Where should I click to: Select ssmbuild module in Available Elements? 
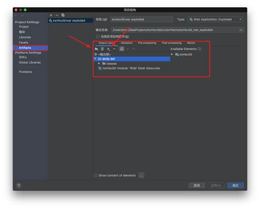184,54
